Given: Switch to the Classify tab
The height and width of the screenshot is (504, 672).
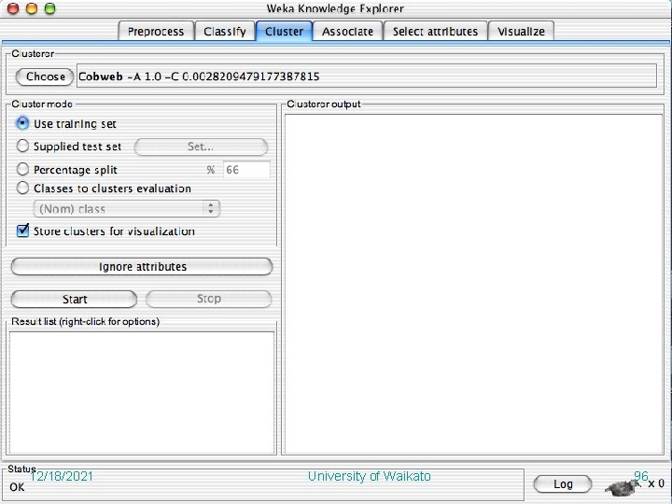Looking at the screenshot, I should click(x=225, y=32).
